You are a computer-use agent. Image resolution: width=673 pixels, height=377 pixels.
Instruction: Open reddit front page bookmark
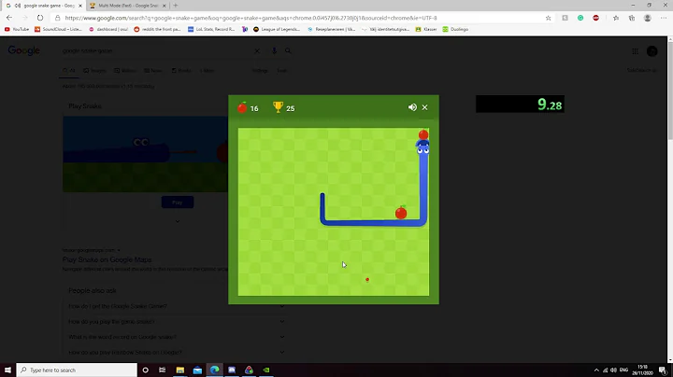[x=157, y=29]
